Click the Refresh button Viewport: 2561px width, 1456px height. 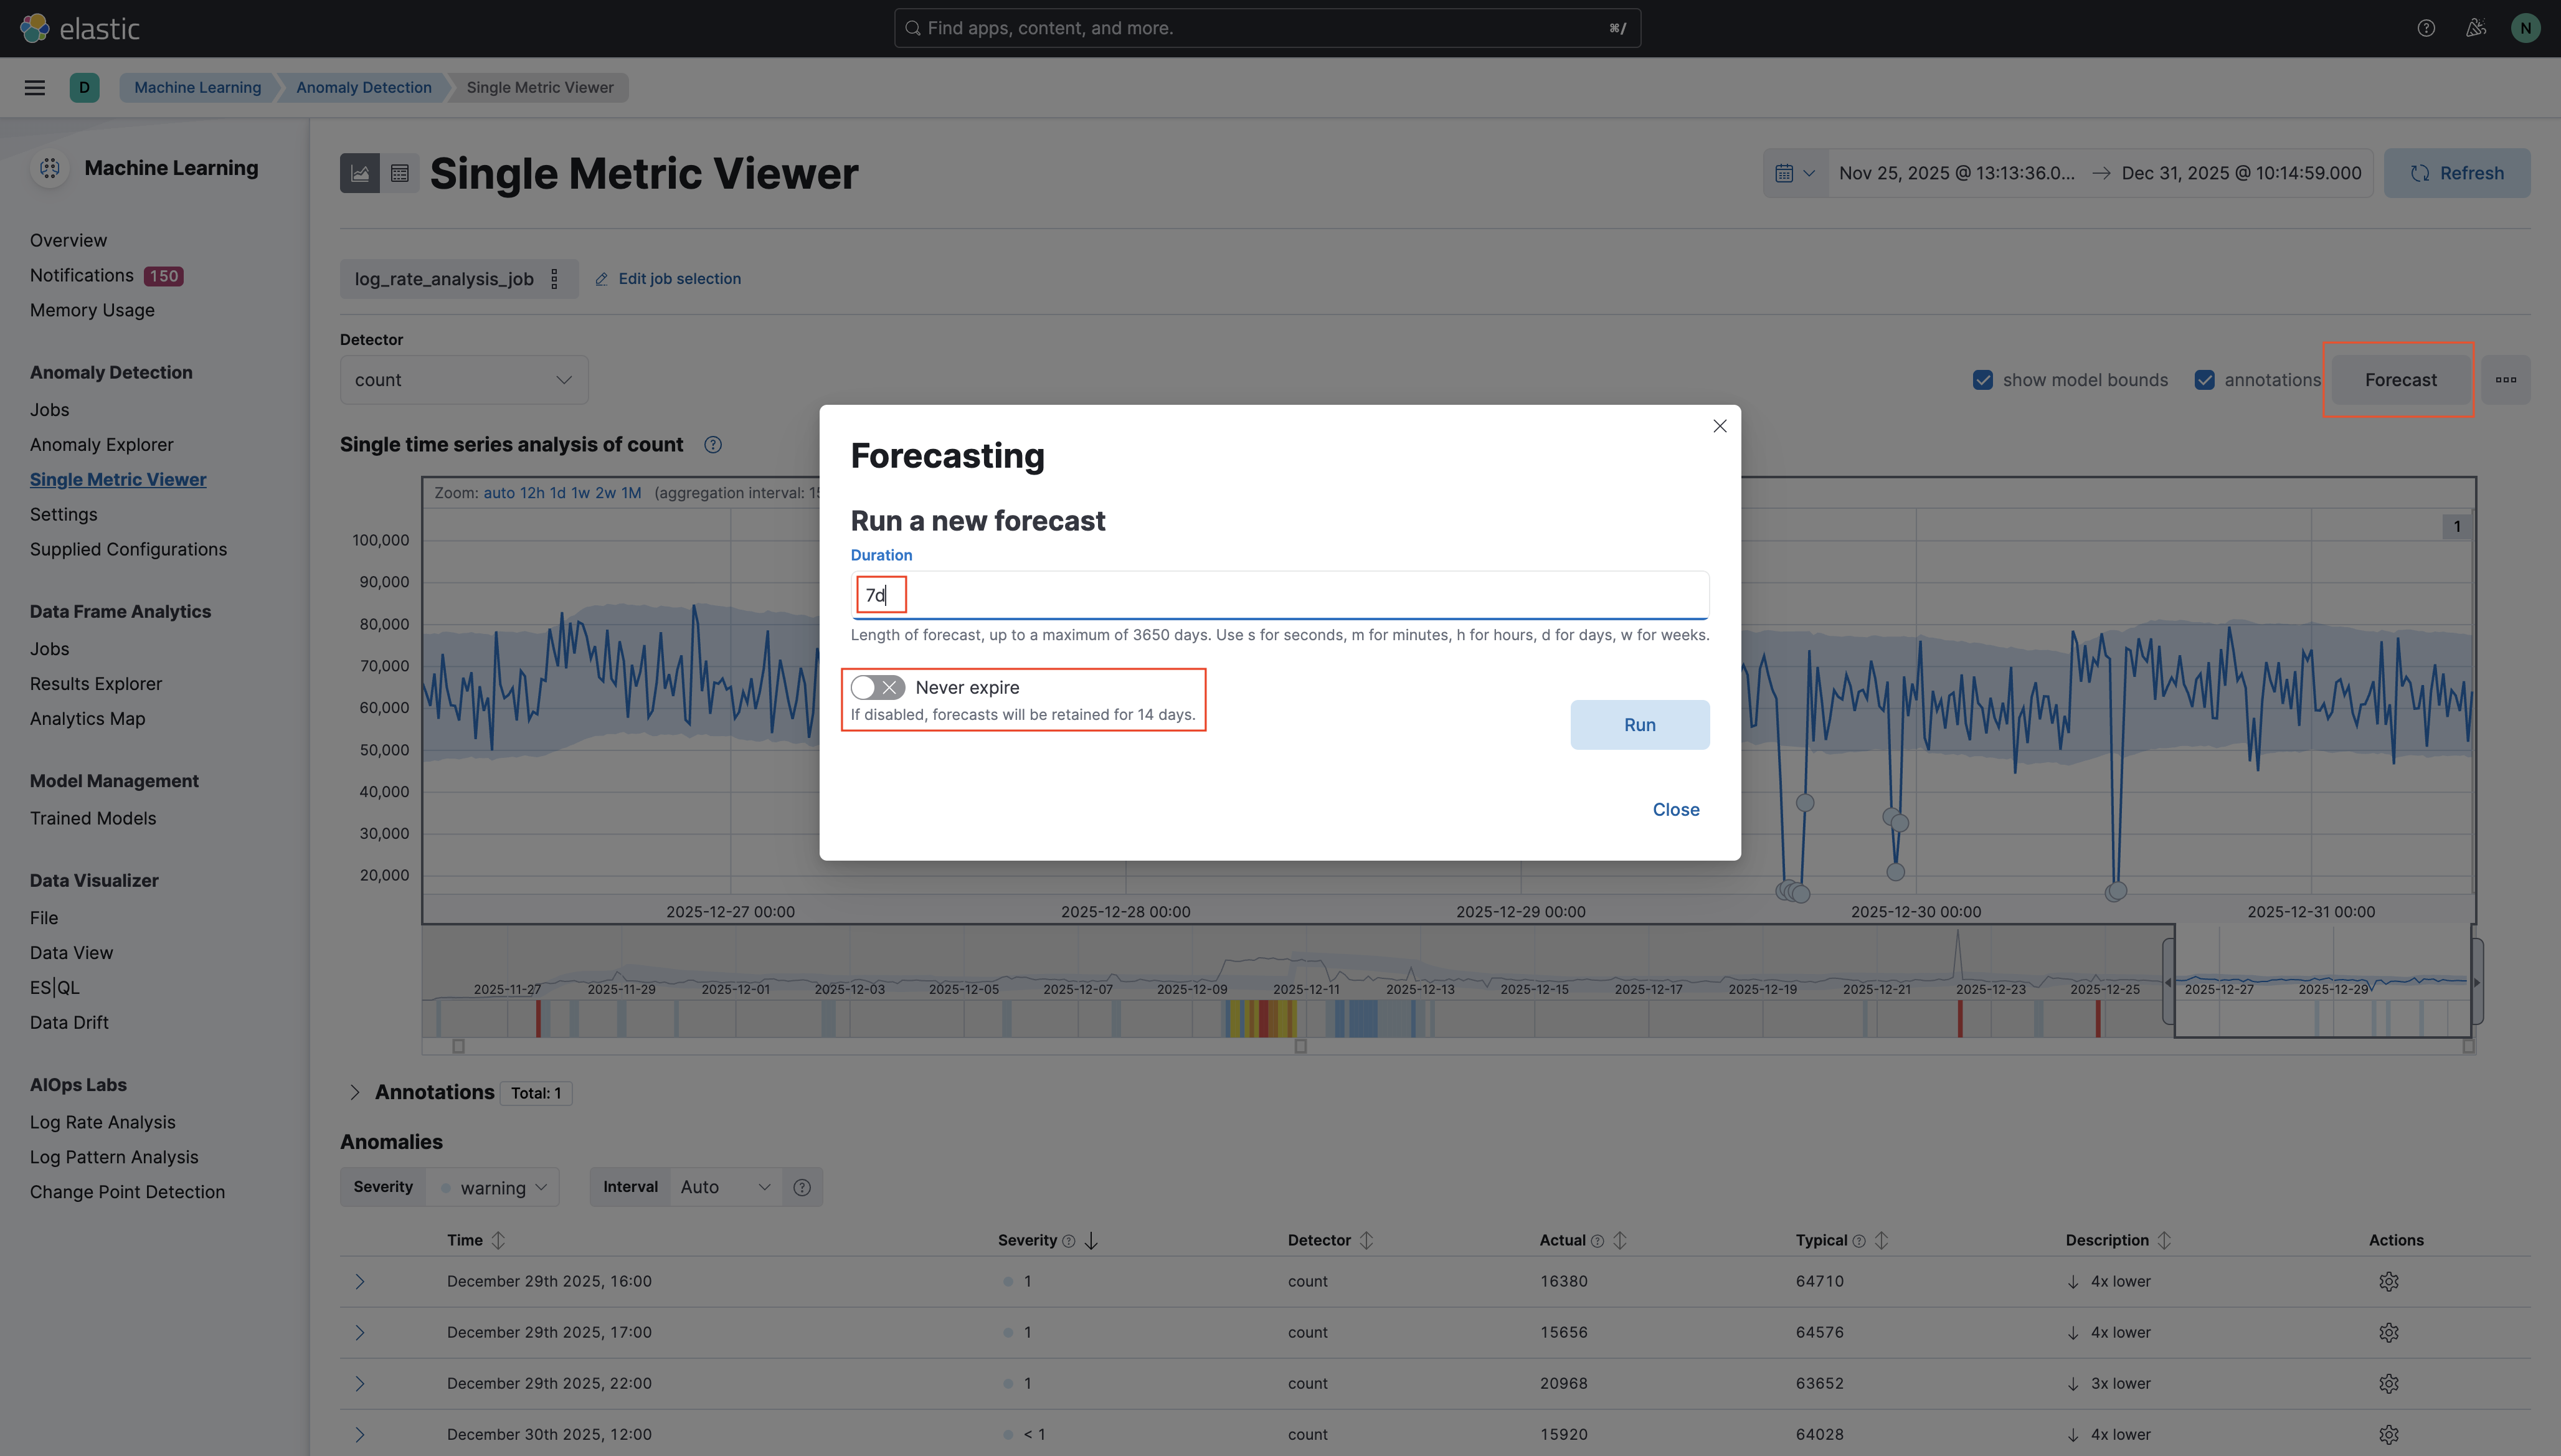2457,173
